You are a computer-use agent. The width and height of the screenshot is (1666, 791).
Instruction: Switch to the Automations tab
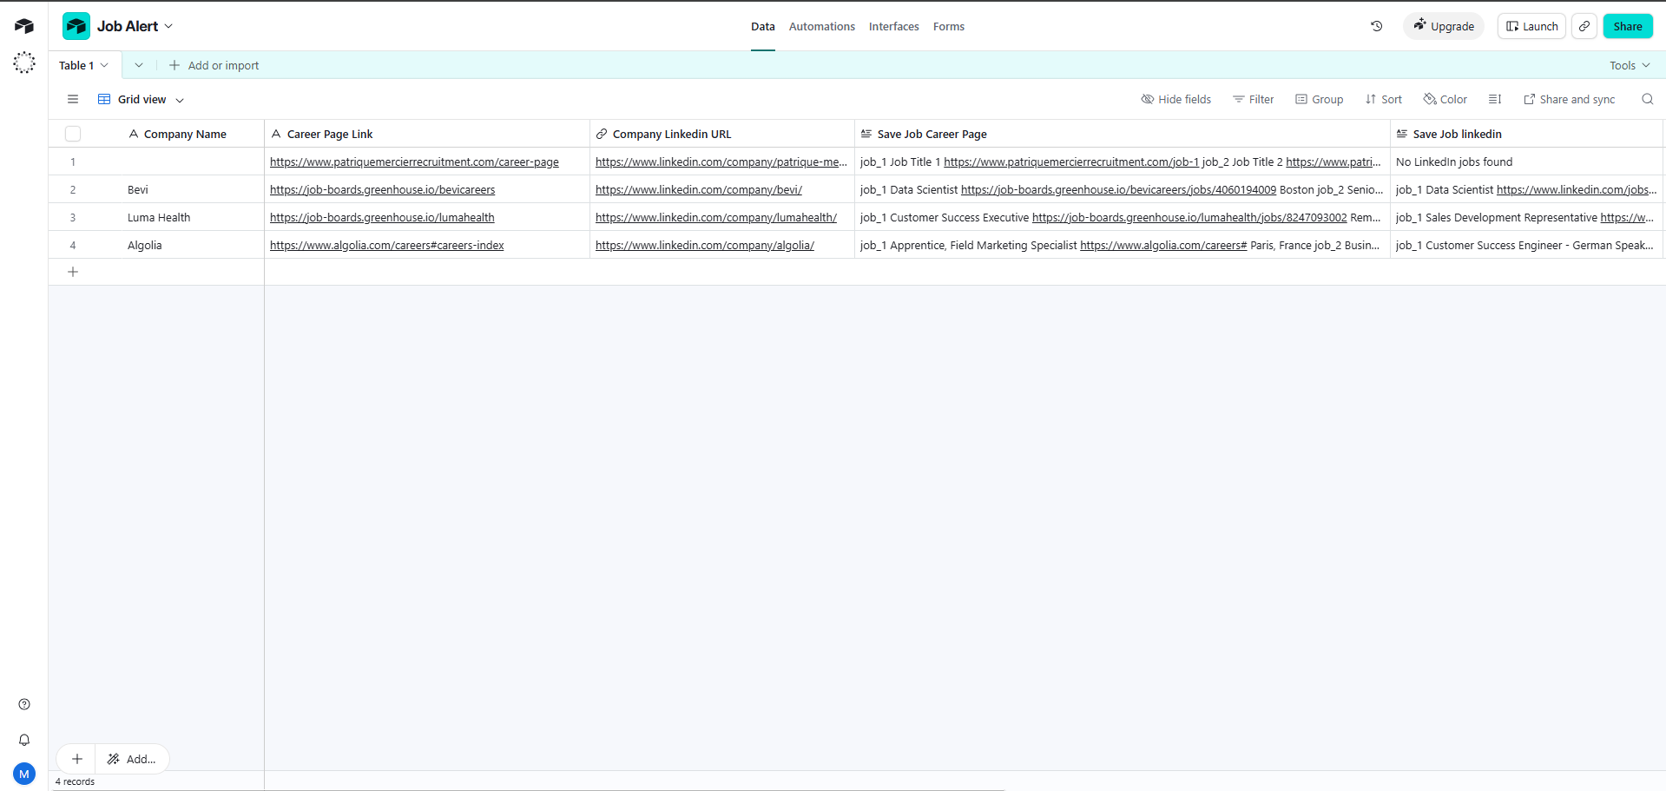821,26
